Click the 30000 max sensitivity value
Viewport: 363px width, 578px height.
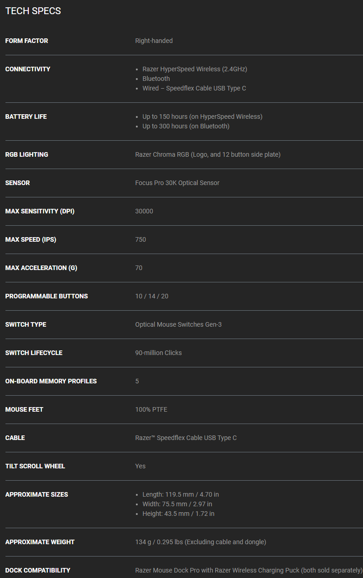coord(144,211)
